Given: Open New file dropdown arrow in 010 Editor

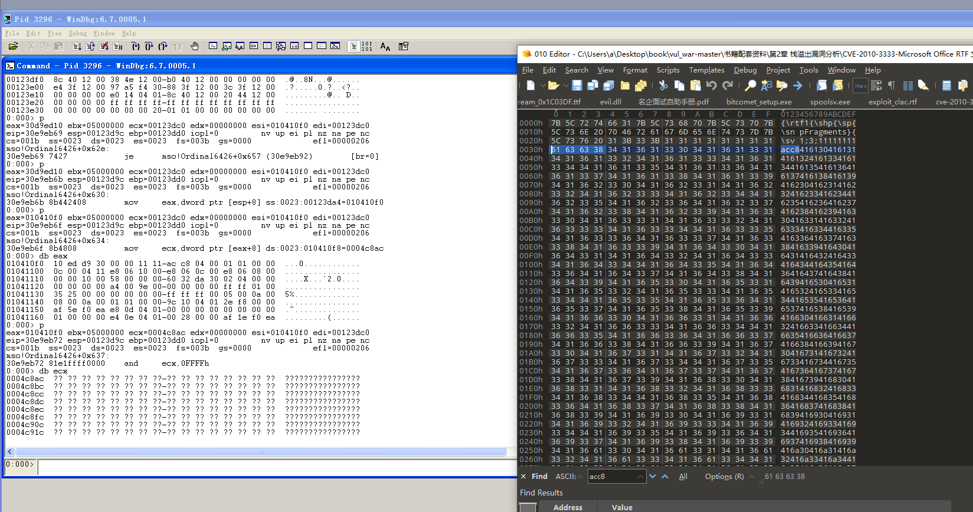Looking at the screenshot, I should coord(543,86).
